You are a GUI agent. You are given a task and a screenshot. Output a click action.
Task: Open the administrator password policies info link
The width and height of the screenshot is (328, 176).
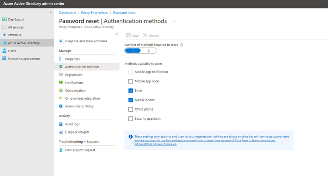tap(212, 140)
